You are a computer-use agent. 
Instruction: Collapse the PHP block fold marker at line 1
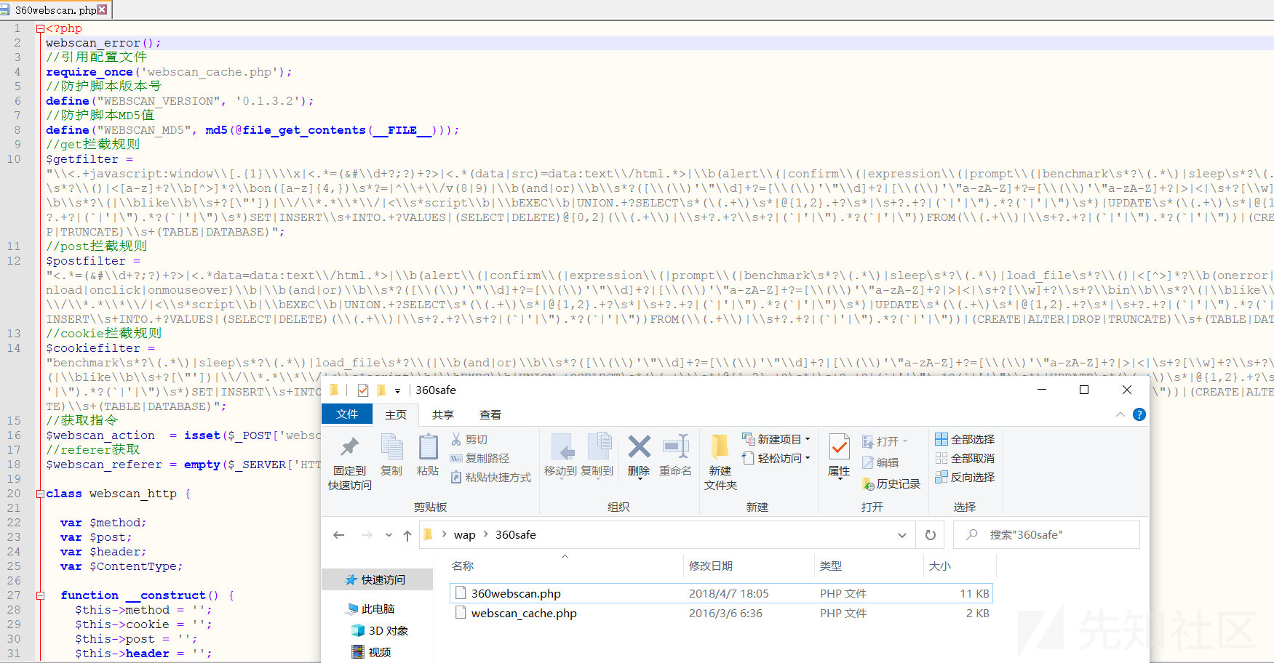[41, 28]
